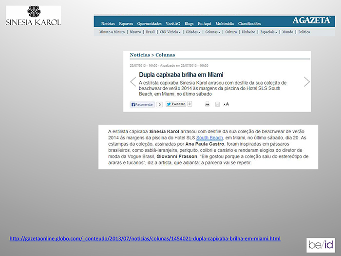Click the Facebook recommend count box
The width and height of the screenshot is (341, 256).
[x=160, y=105]
